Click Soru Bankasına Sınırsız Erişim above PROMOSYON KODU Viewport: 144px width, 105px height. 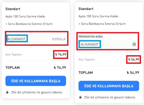(x=103, y=24)
